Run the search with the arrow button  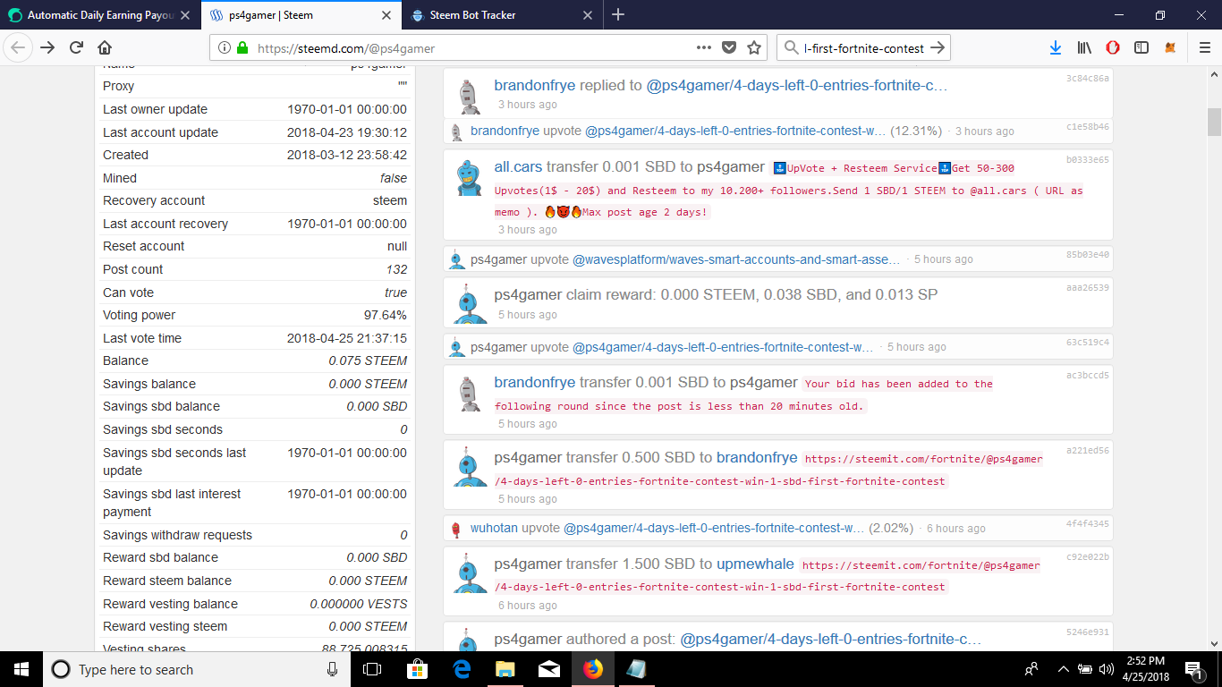[x=938, y=47]
